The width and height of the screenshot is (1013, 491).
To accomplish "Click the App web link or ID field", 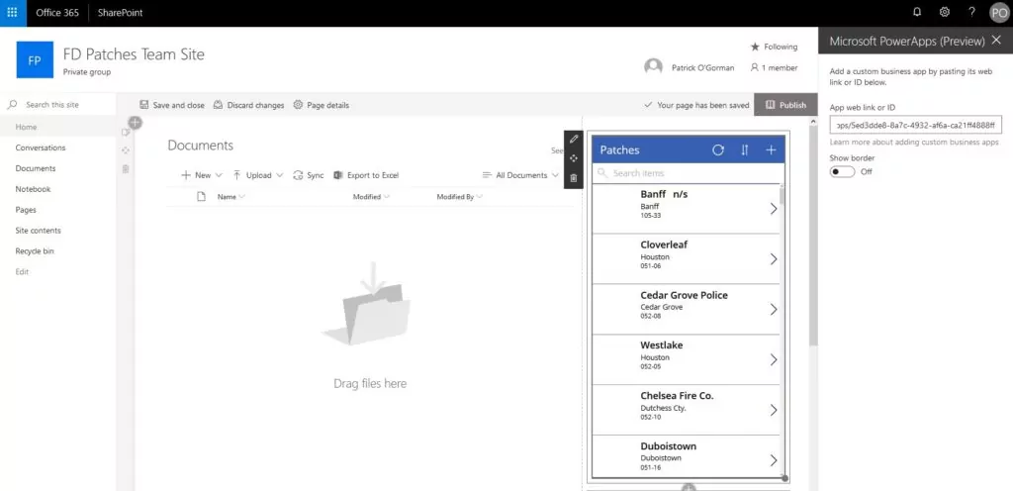I will pyautogui.click(x=915, y=125).
